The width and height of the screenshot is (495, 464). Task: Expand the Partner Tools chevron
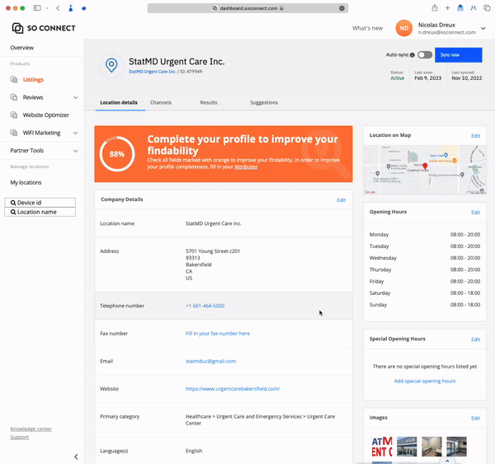click(x=76, y=151)
